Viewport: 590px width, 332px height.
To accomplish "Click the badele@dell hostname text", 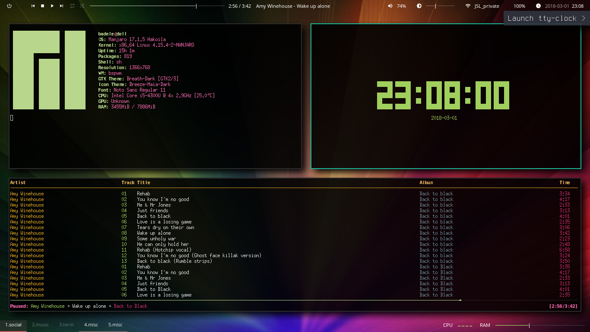I will tap(112, 34).
